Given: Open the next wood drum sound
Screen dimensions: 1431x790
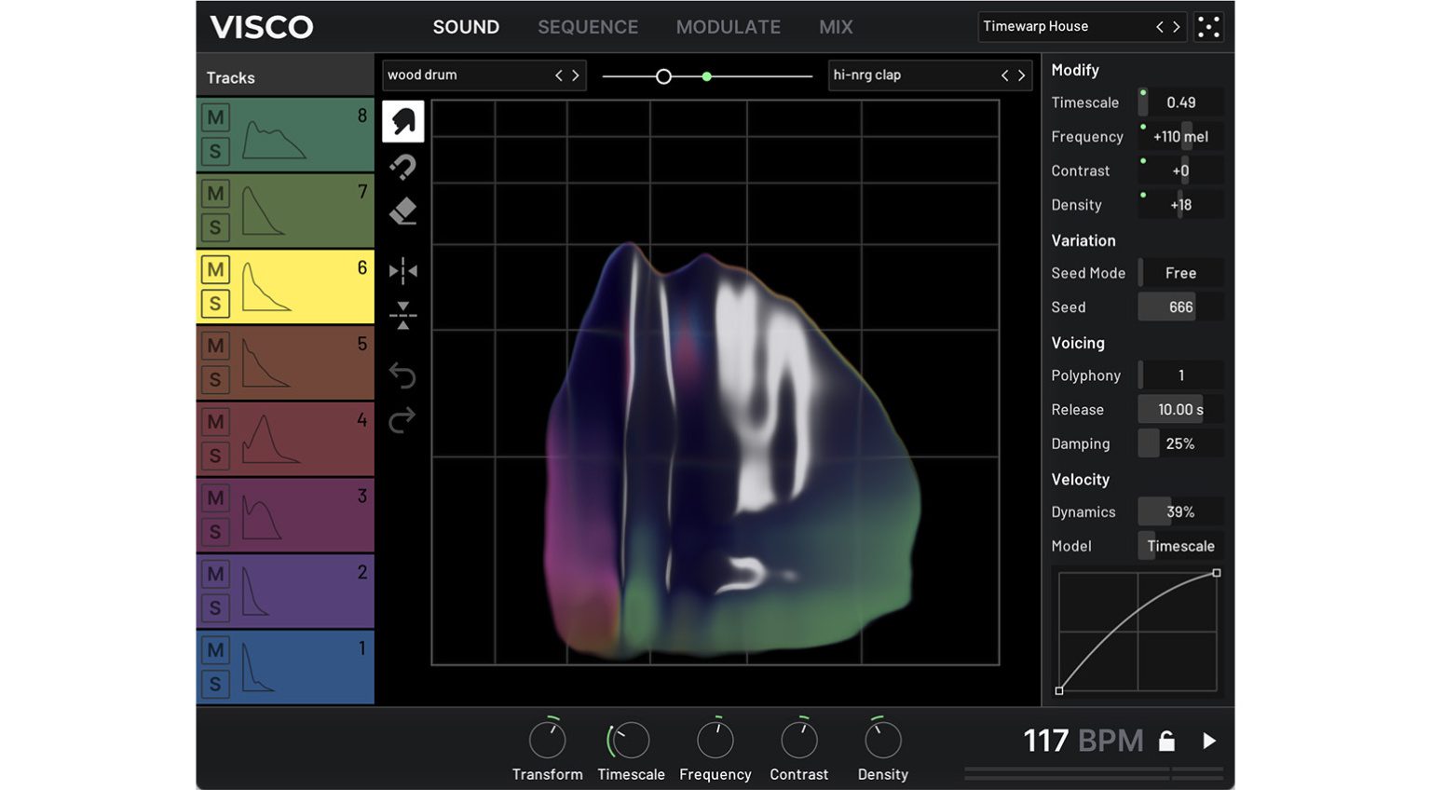Looking at the screenshot, I should pos(575,75).
